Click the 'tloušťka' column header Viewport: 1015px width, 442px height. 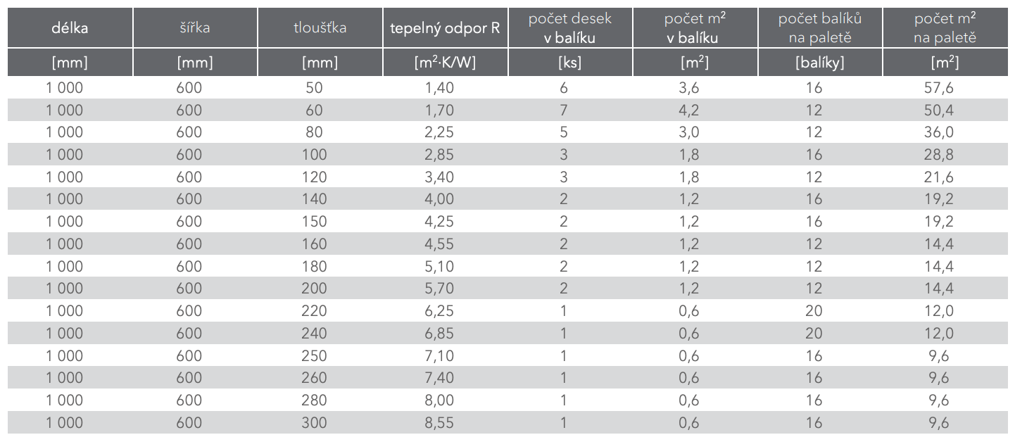(320, 28)
